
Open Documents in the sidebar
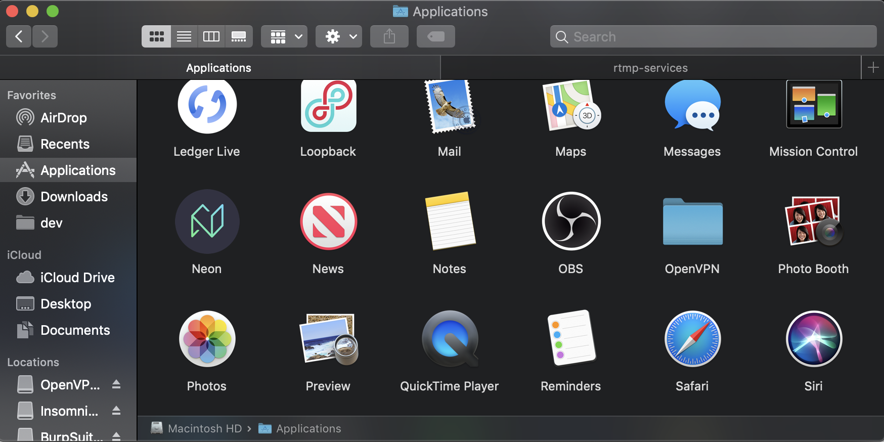pyautogui.click(x=68, y=330)
